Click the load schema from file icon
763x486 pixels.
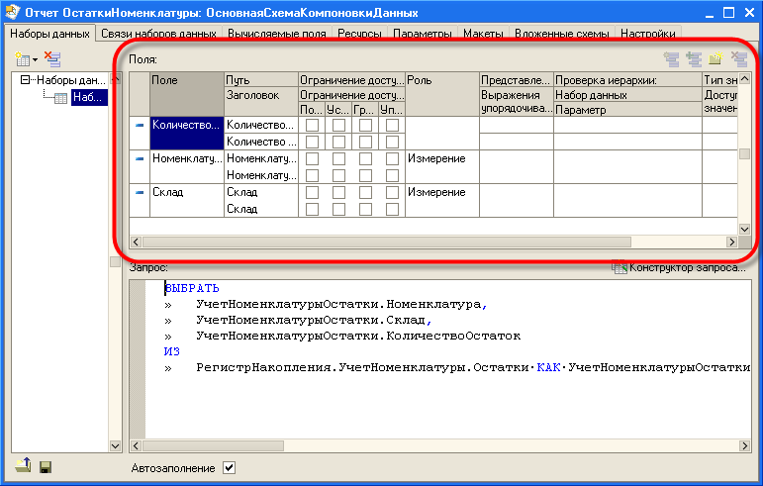pos(24,467)
